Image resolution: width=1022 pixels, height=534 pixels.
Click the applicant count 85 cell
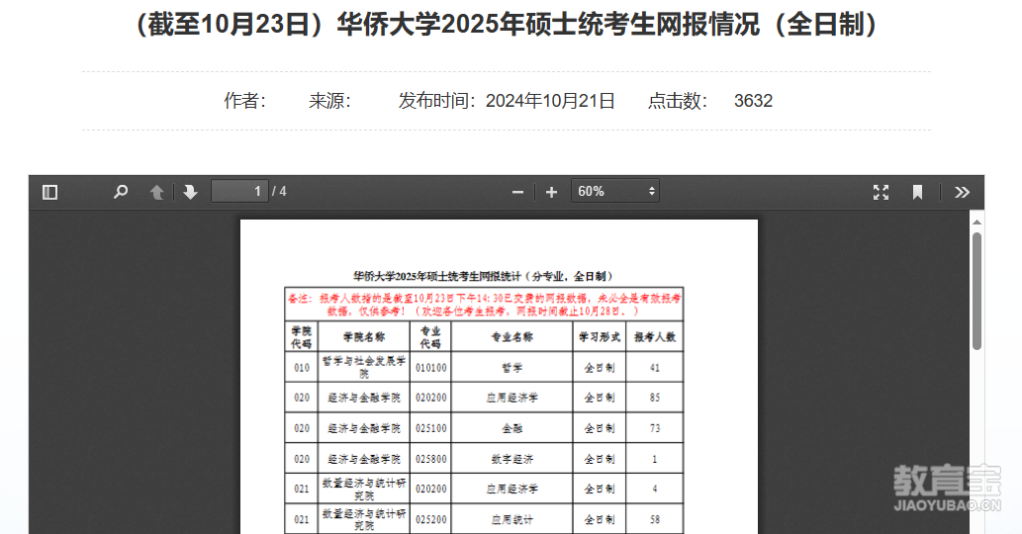pos(654,398)
